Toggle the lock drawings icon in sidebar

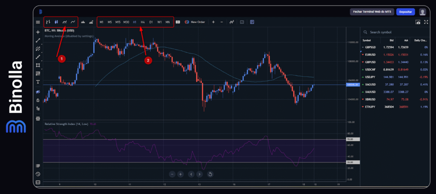tap(38, 100)
